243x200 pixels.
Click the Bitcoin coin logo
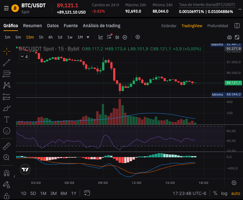(15, 8)
